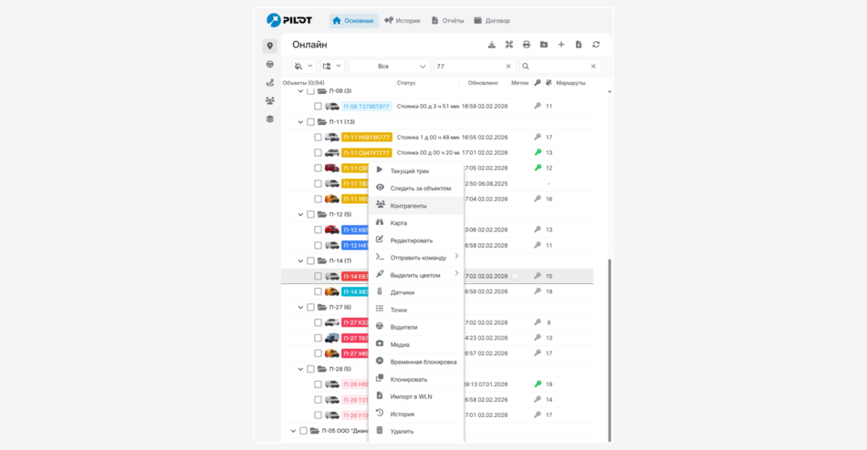Open the Все filter dropdown
The image size is (867, 450).
390,66
